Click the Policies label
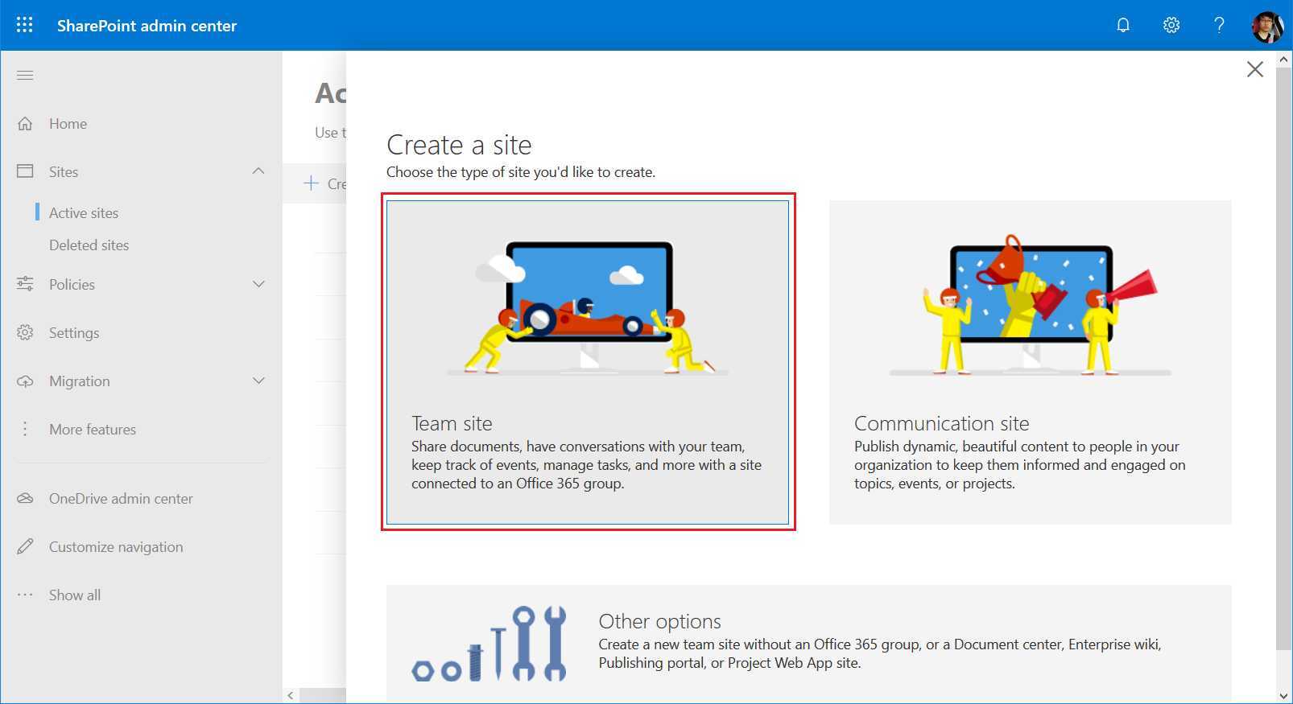1293x704 pixels. tap(72, 285)
